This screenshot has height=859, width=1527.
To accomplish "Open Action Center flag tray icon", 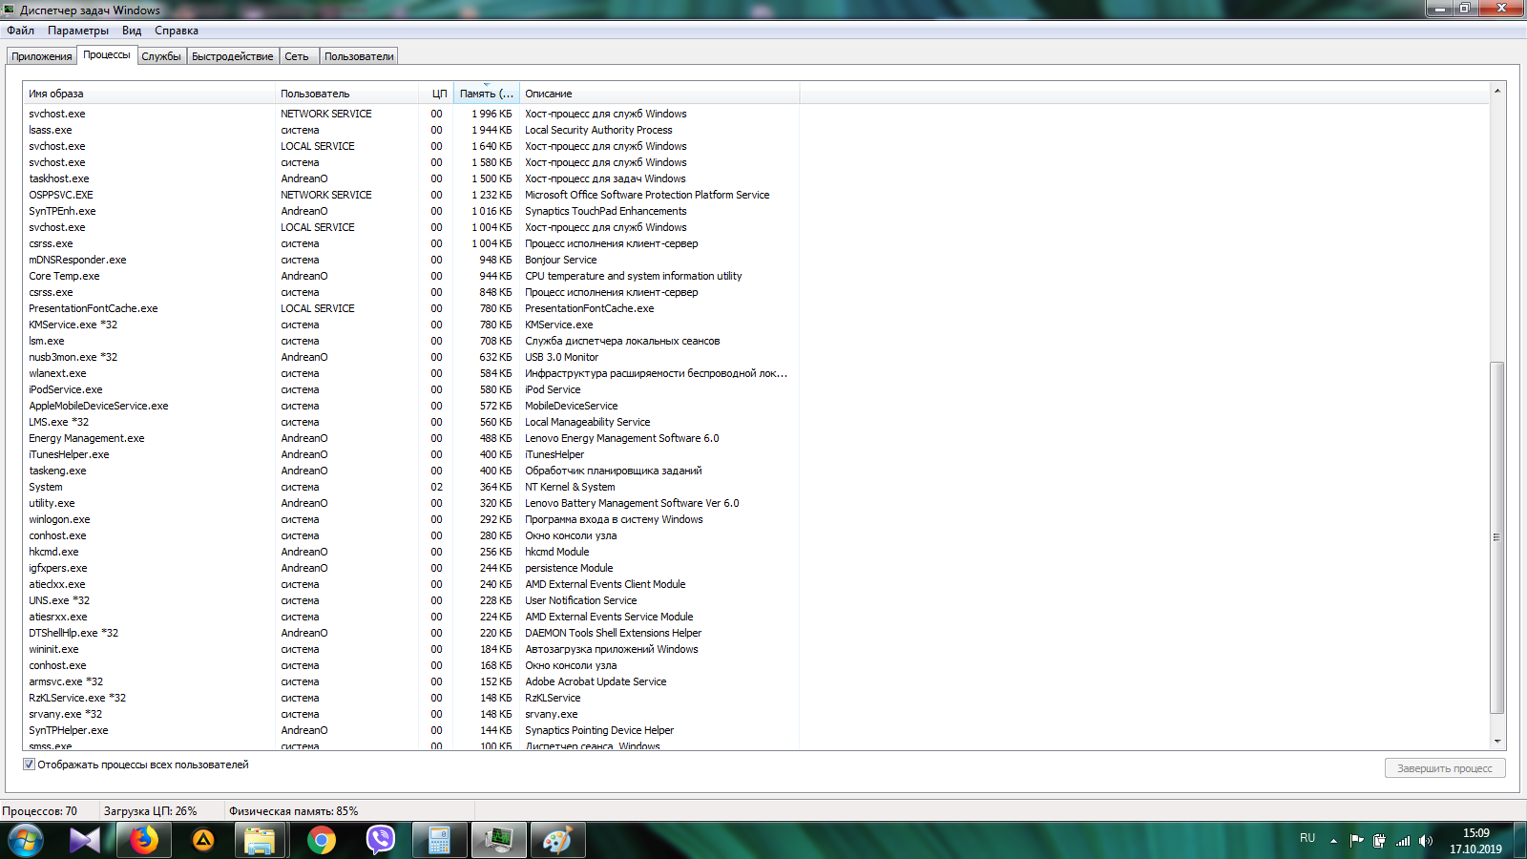I will coord(1356,841).
